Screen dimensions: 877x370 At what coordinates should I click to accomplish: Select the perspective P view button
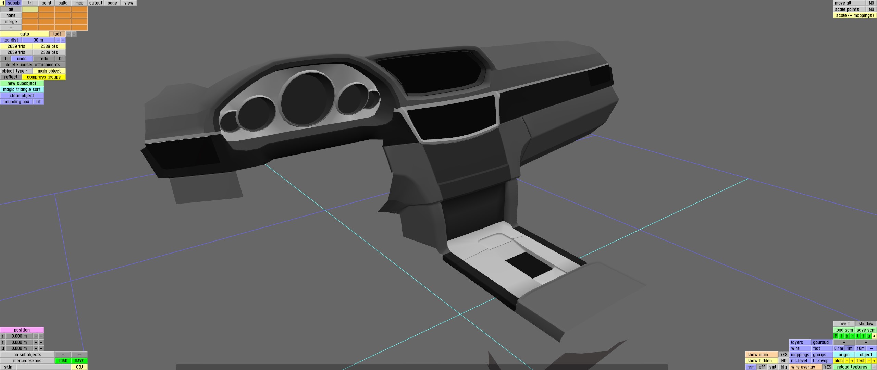pyautogui.click(x=836, y=336)
